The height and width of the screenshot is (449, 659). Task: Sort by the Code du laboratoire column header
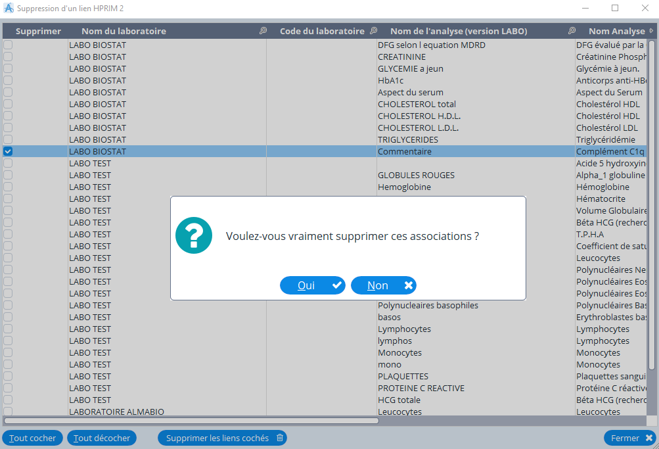(321, 31)
